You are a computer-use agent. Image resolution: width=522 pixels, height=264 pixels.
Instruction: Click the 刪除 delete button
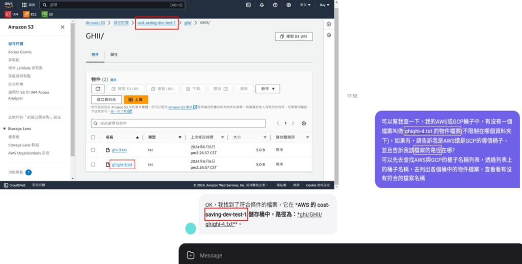(x=244, y=89)
